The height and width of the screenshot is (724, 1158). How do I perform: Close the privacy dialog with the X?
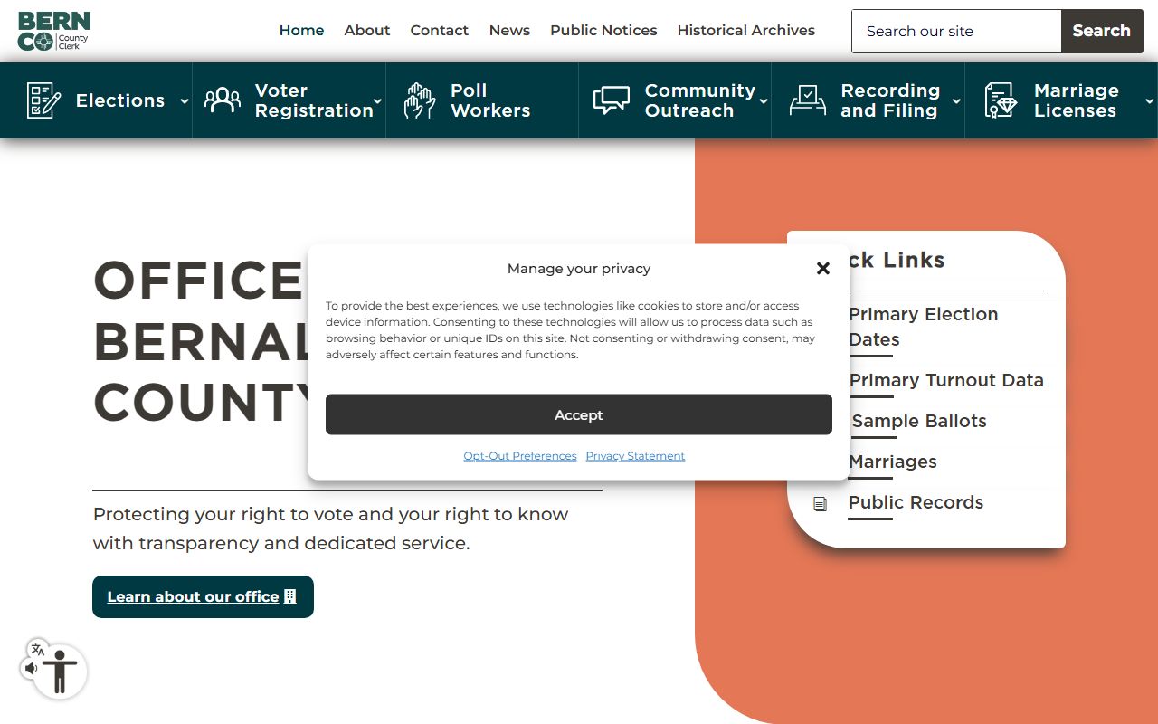pos(823,269)
